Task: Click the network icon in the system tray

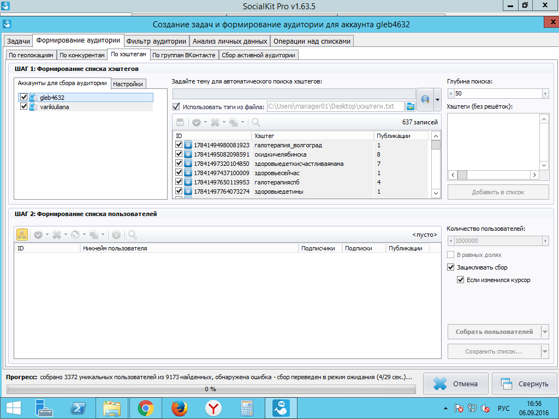Action: click(x=472, y=408)
